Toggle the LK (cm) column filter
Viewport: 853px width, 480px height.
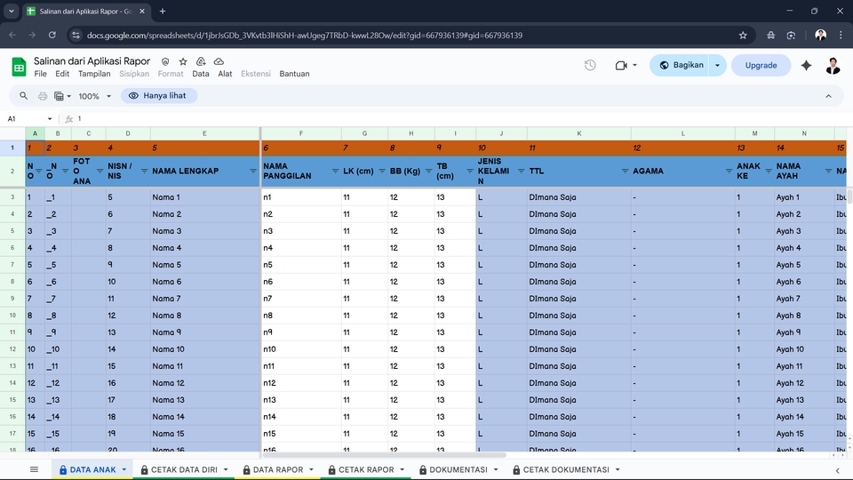coord(382,171)
